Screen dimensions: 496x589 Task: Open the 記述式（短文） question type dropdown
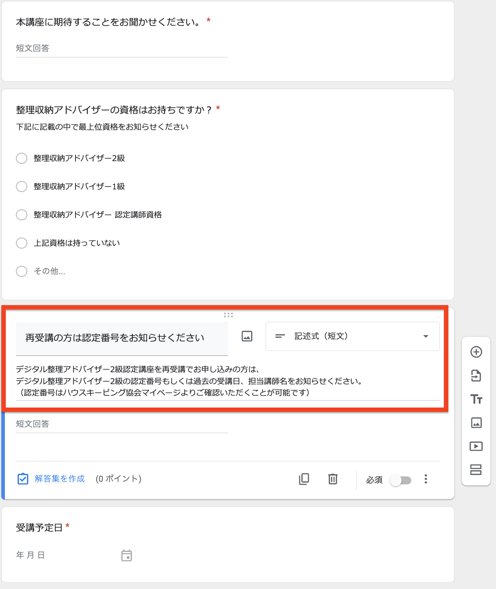pyautogui.click(x=353, y=336)
